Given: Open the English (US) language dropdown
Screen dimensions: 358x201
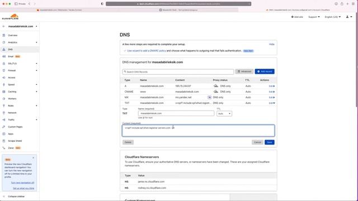Looking at the screenshot, I should point(333,17).
